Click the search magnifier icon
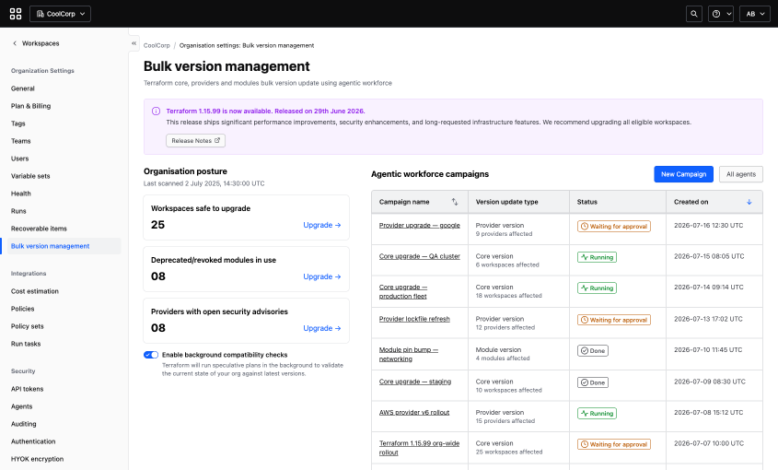778x470 pixels. (693, 14)
